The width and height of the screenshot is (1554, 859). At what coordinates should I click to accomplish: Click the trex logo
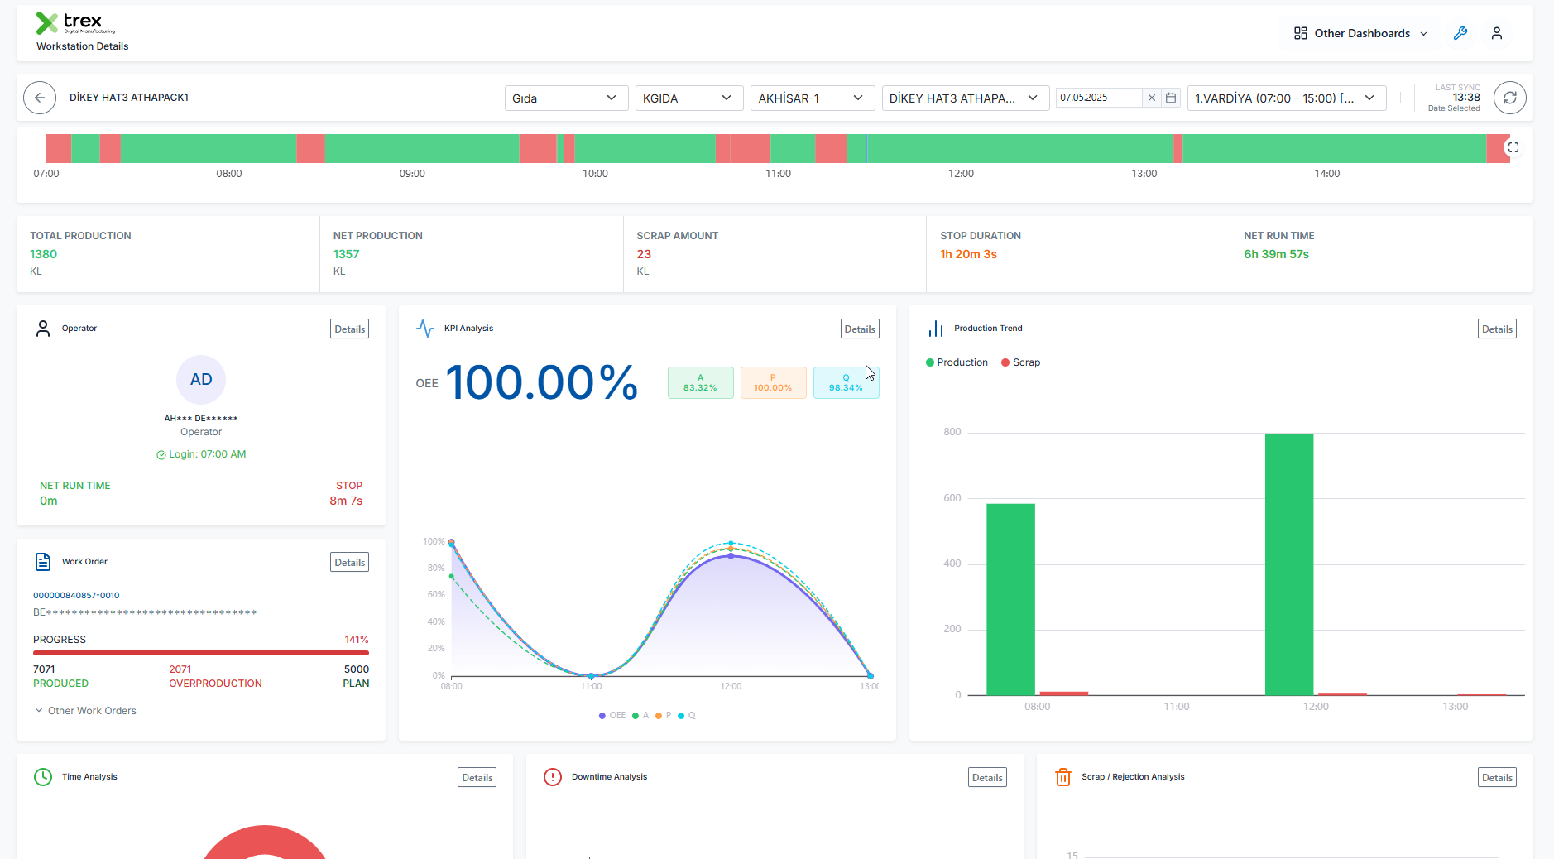pyautogui.click(x=74, y=23)
